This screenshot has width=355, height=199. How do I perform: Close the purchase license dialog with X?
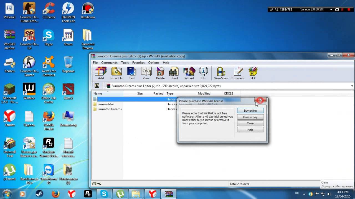tap(260, 100)
